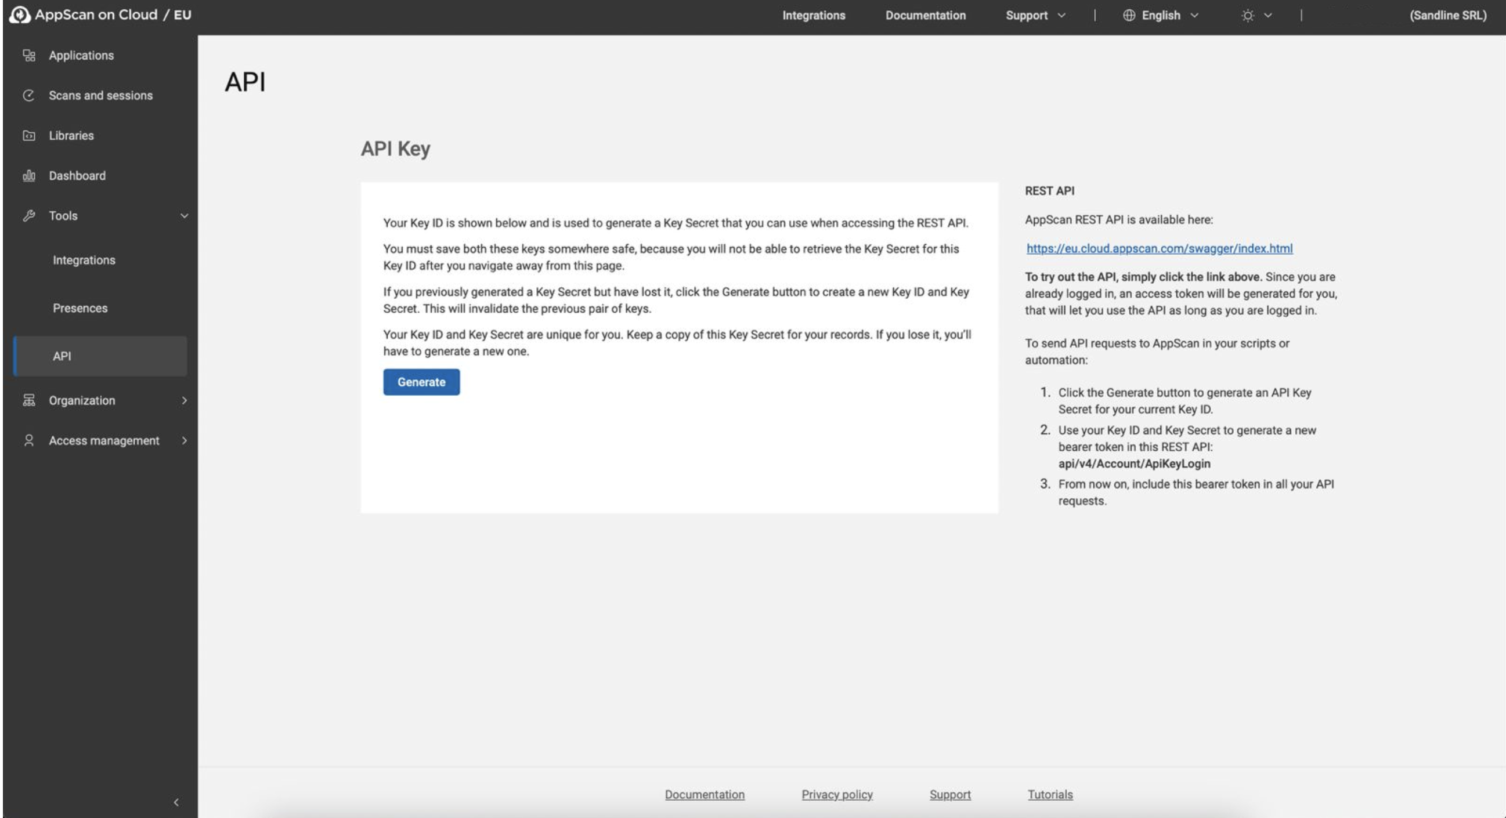
Task: Click the Sandline SRL account label
Action: pyautogui.click(x=1447, y=16)
